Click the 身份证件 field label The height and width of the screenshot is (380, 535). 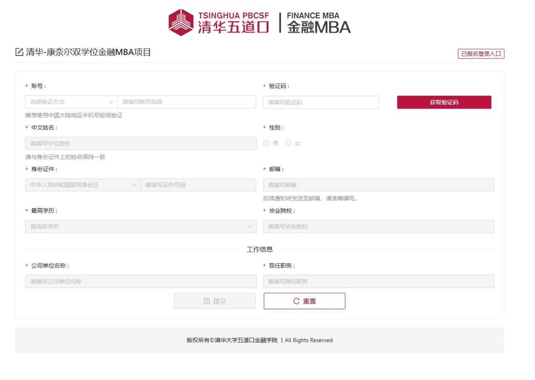coord(44,169)
